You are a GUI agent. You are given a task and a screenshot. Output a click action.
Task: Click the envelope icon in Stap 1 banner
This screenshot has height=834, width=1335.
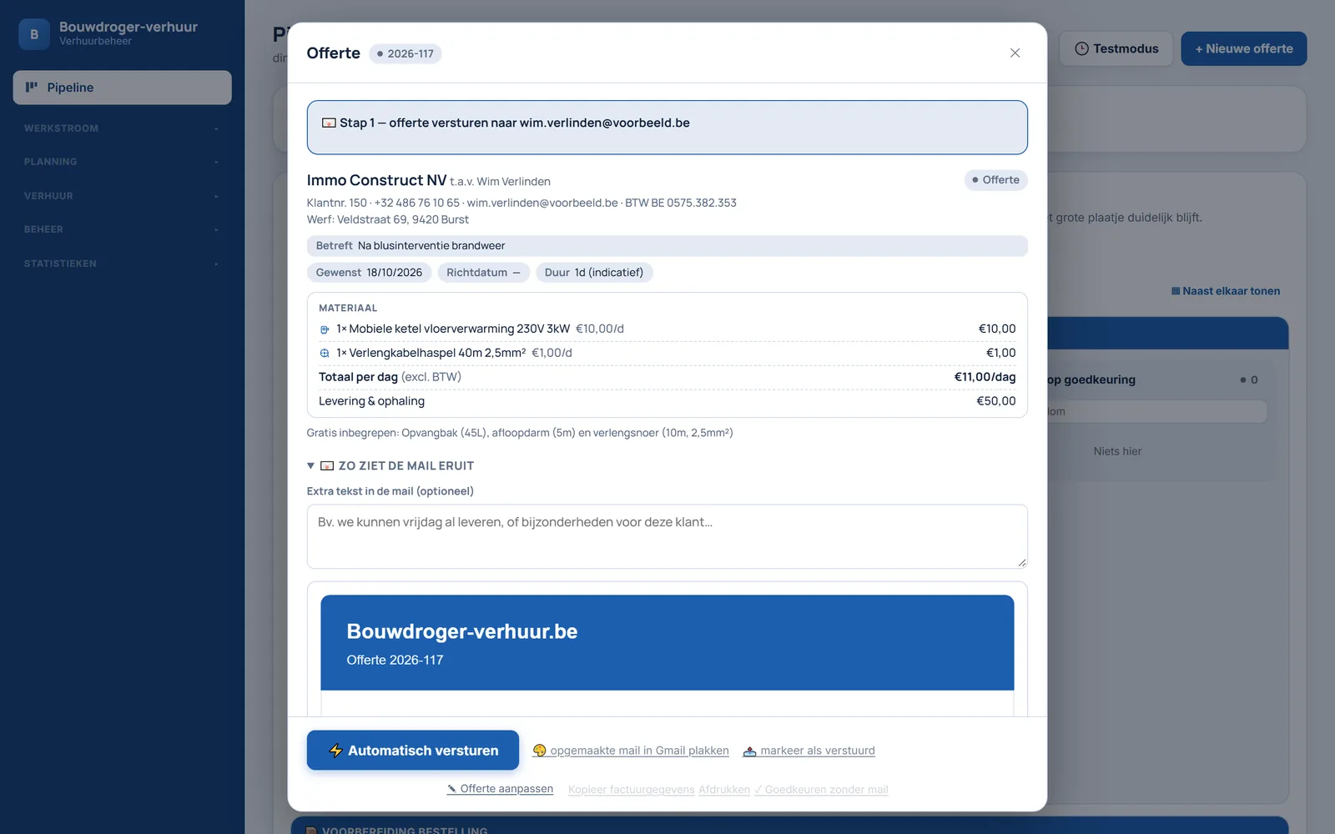pos(329,123)
